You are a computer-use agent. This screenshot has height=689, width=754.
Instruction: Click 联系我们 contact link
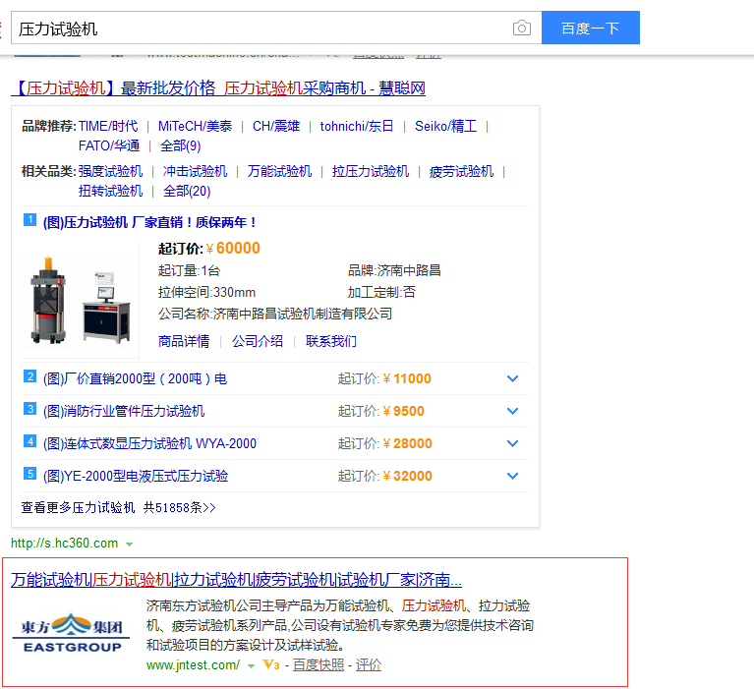331,341
